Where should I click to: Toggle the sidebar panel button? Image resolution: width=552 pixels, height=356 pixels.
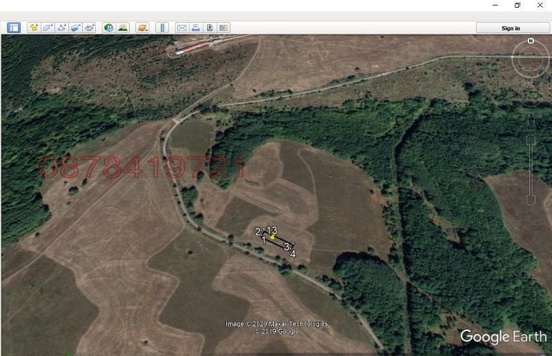tap(14, 28)
